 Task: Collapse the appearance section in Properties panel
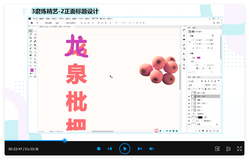pyautogui.click(x=189, y=53)
